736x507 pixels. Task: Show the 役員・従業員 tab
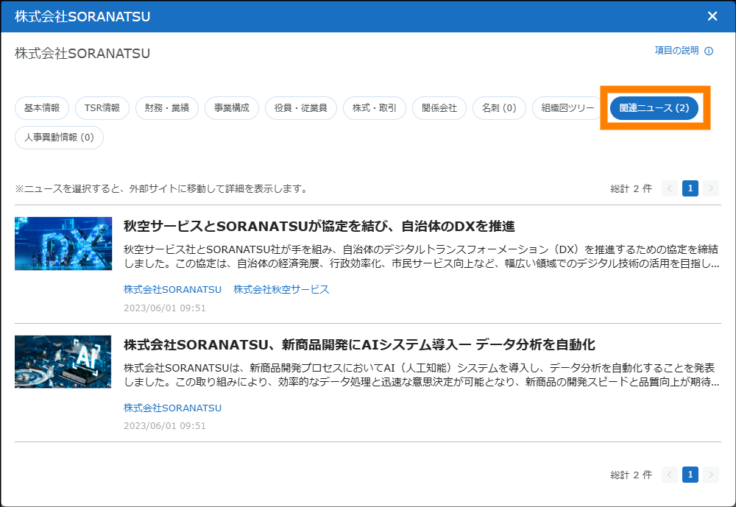[x=301, y=108]
